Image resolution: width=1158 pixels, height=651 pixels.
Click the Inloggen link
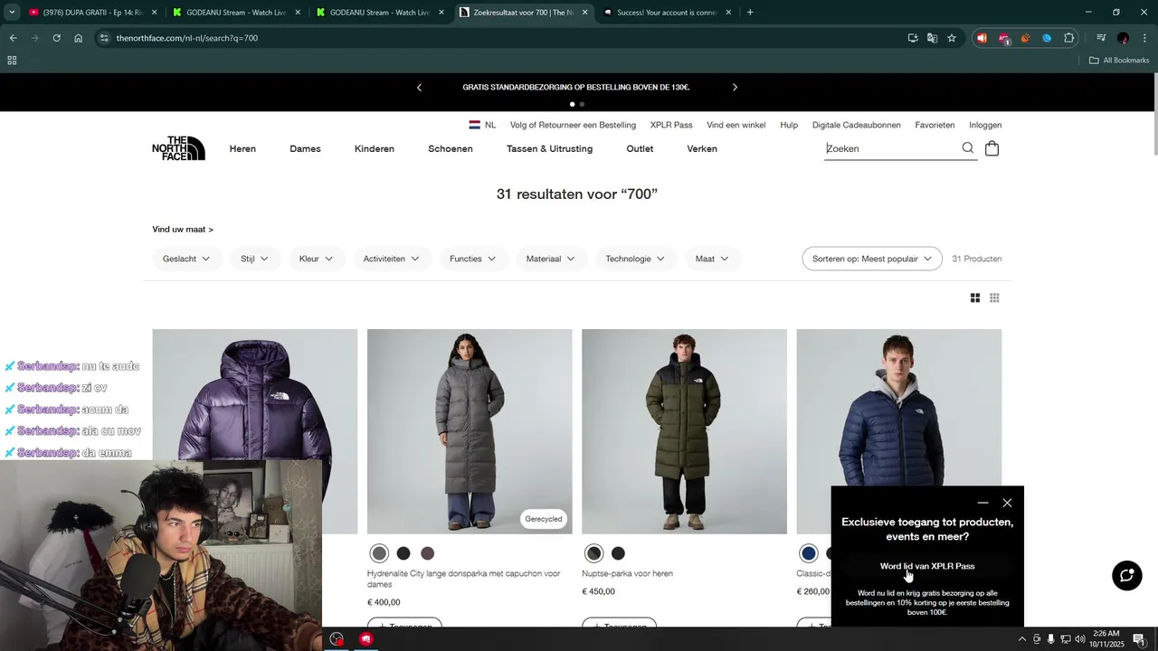point(985,125)
